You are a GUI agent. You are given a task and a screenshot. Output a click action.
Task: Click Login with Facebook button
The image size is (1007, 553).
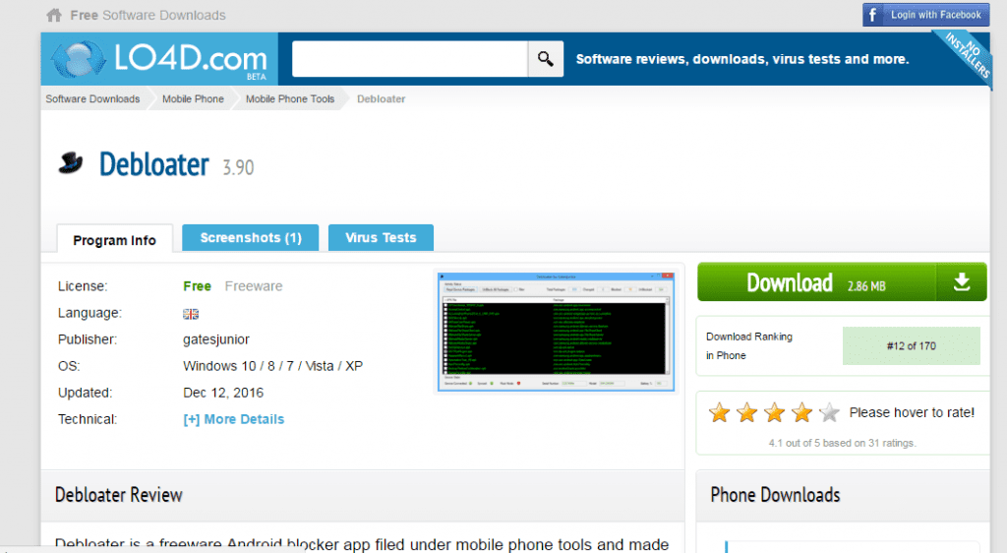tap(926, 15)
